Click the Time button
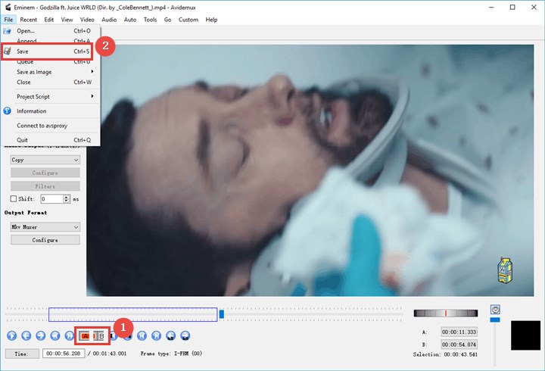This screenshot has width=545, height=371. pyautogui.click(x=21, y=354)
